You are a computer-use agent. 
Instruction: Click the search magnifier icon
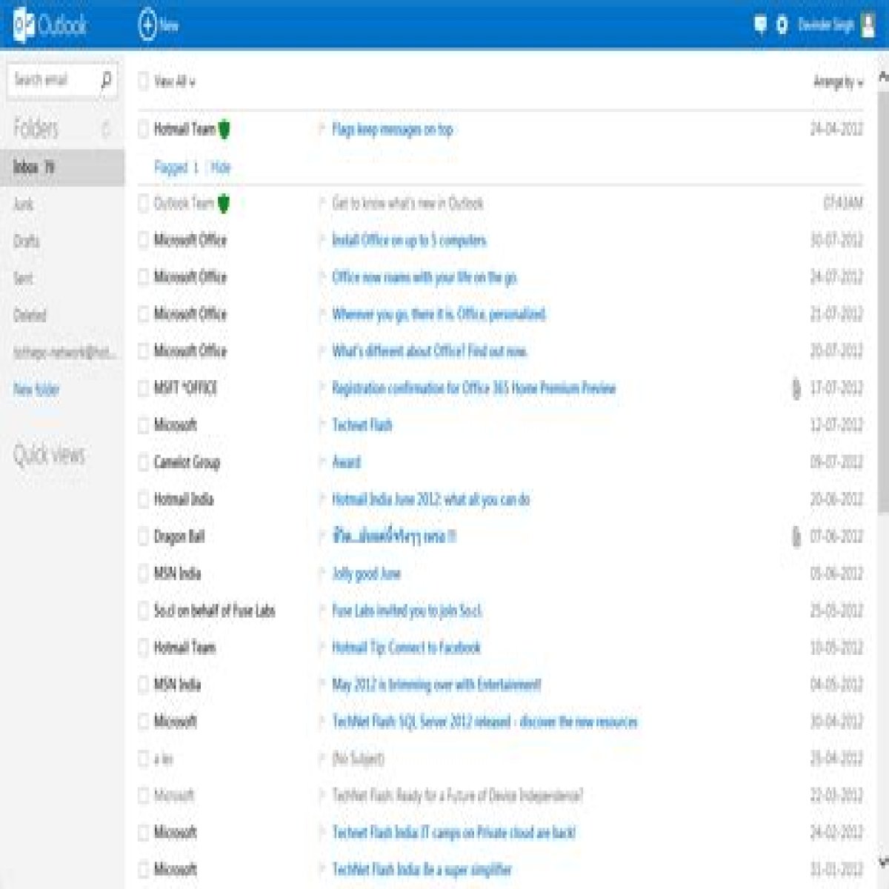(x=106, y=79)
